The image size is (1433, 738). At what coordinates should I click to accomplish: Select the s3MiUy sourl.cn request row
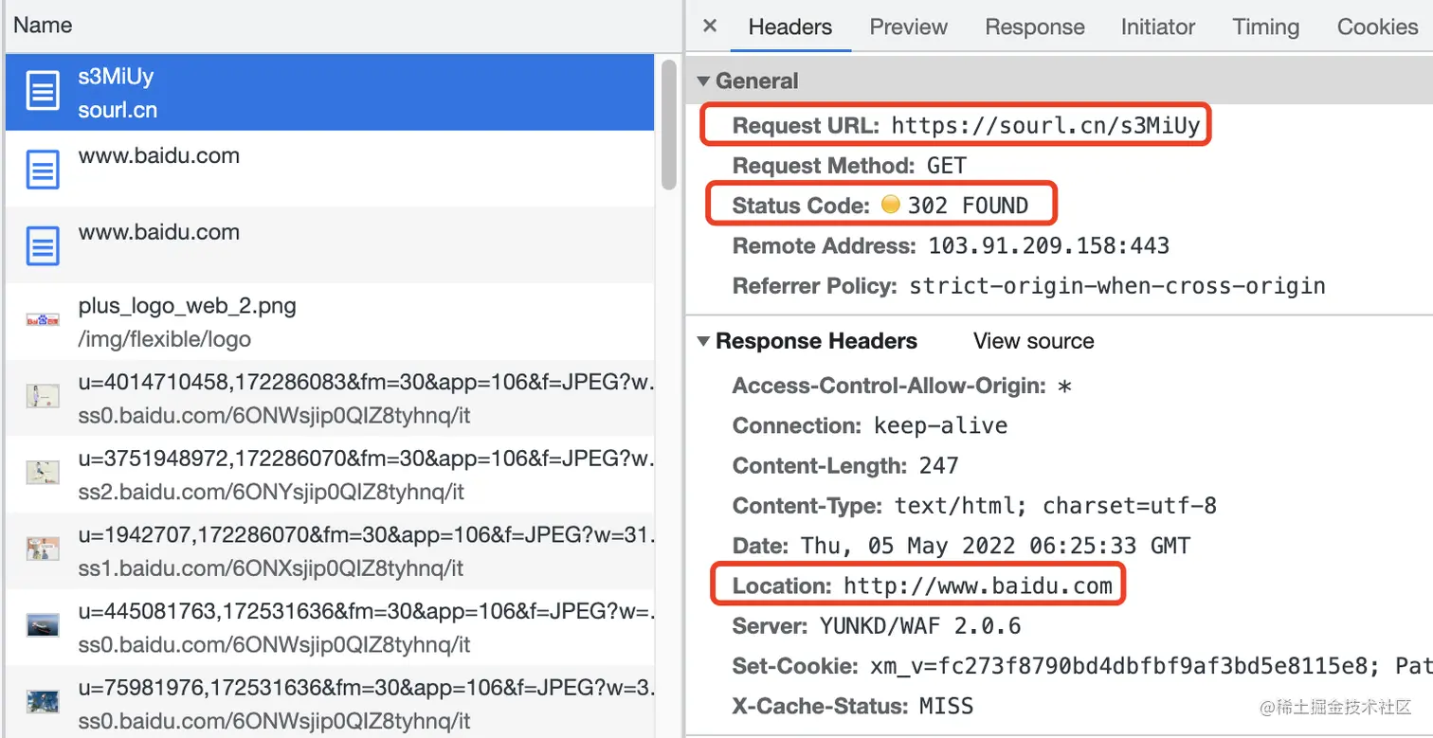(330, 92)
